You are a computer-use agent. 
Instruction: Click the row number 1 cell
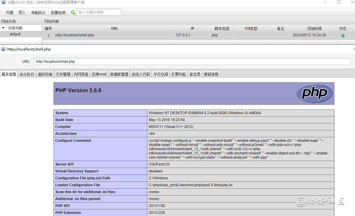(48, 35)
